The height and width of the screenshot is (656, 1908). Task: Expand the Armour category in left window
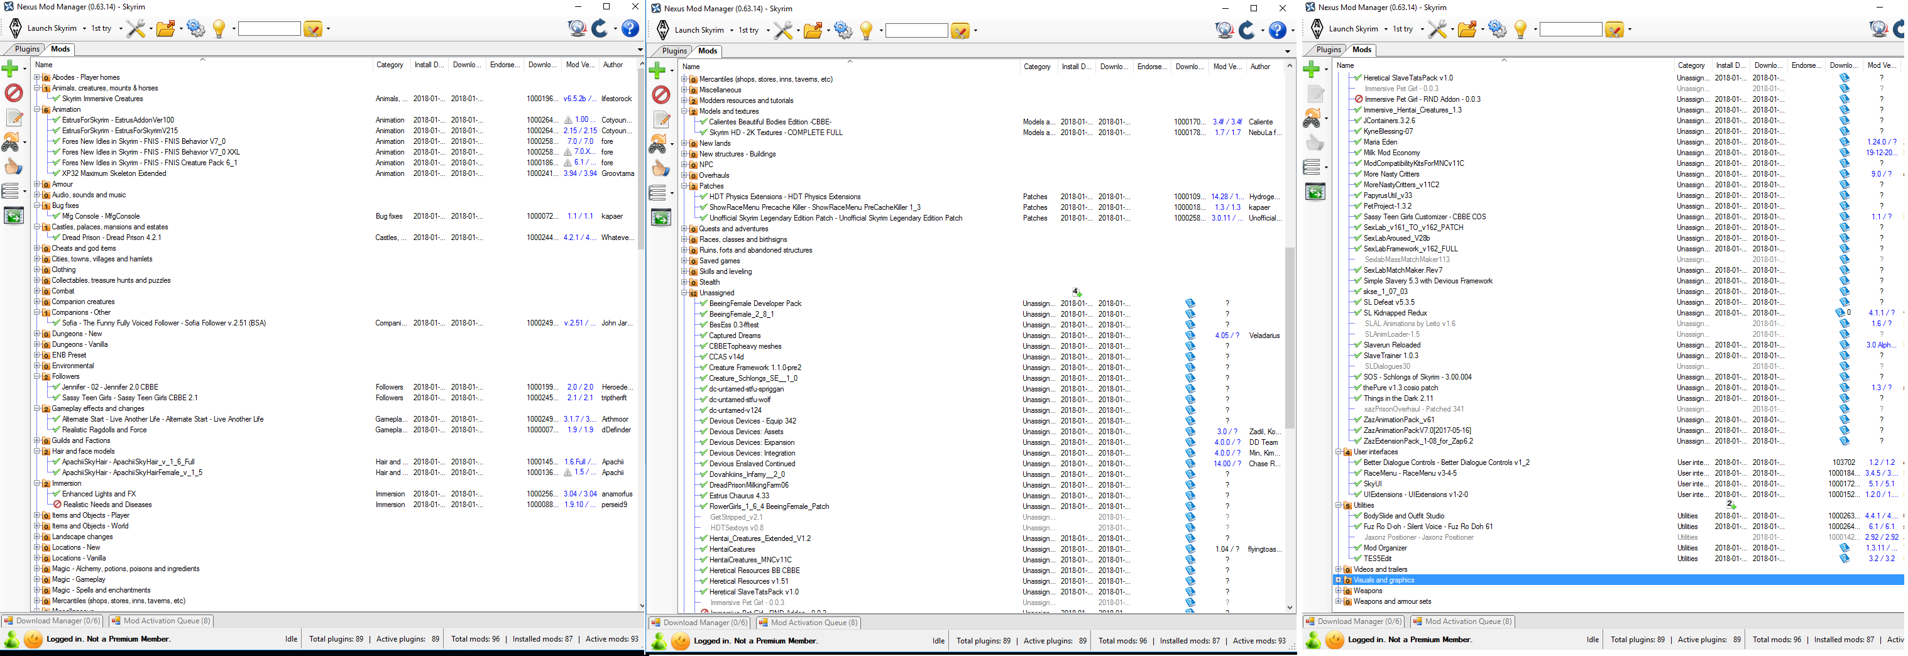pos(37,184)
